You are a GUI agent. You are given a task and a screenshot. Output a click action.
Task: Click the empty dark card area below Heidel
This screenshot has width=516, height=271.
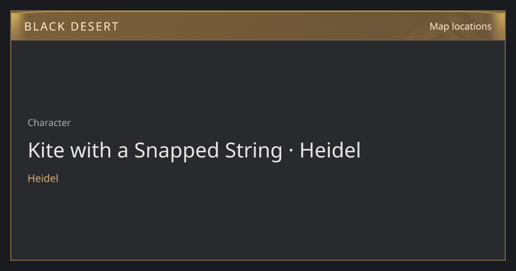[x=258, y=222]
